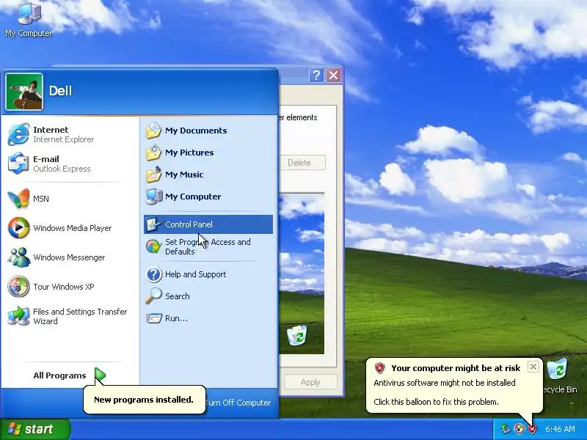Click the Safely Remove Hardware tray icon

click(506, 429)
